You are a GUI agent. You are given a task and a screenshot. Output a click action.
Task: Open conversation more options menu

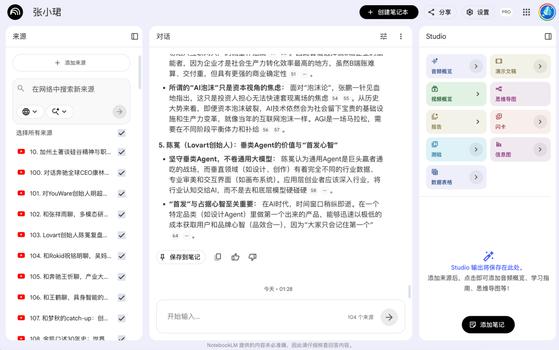(x=401, y=36)
